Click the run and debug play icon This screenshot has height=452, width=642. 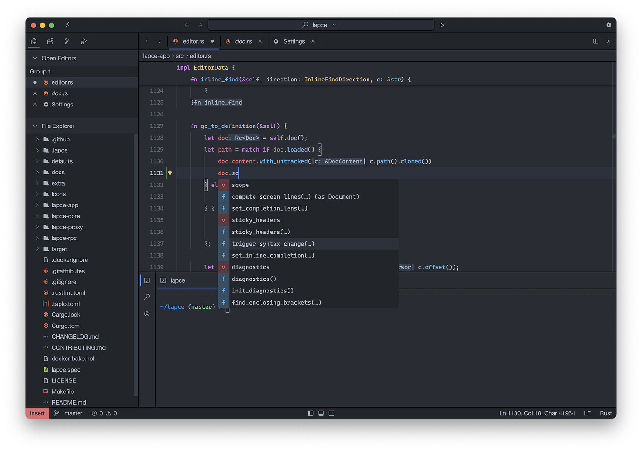click(x=442, y=25)
